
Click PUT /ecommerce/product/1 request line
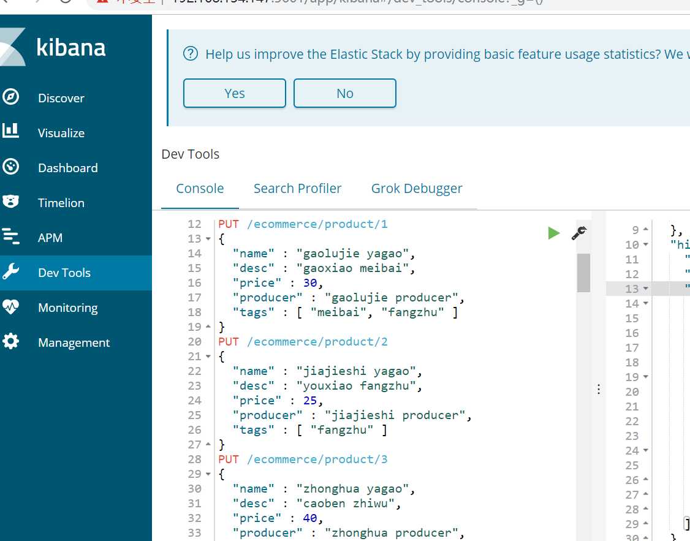[x=303, y=224]
